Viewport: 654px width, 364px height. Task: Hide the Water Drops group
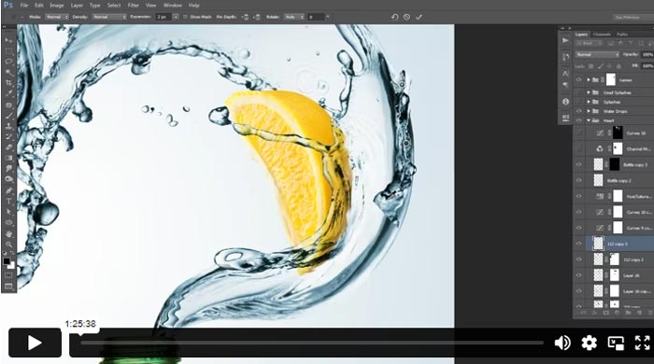coord(578,111)
